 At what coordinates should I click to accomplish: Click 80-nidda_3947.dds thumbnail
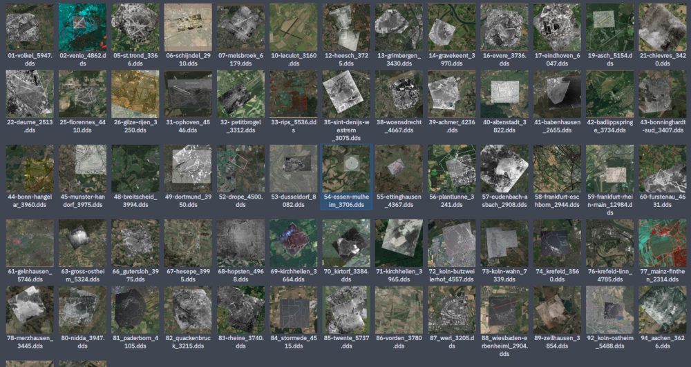[82, 310]
